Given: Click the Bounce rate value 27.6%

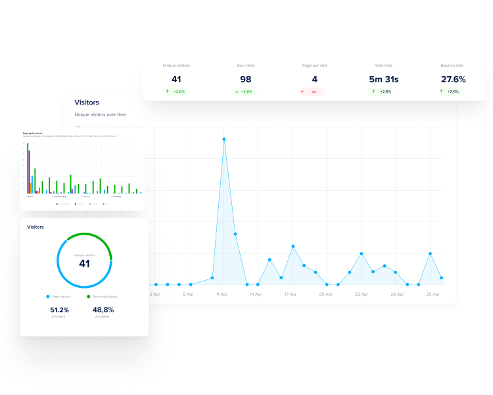Looking at the screenshot, I should click(453, 80).
